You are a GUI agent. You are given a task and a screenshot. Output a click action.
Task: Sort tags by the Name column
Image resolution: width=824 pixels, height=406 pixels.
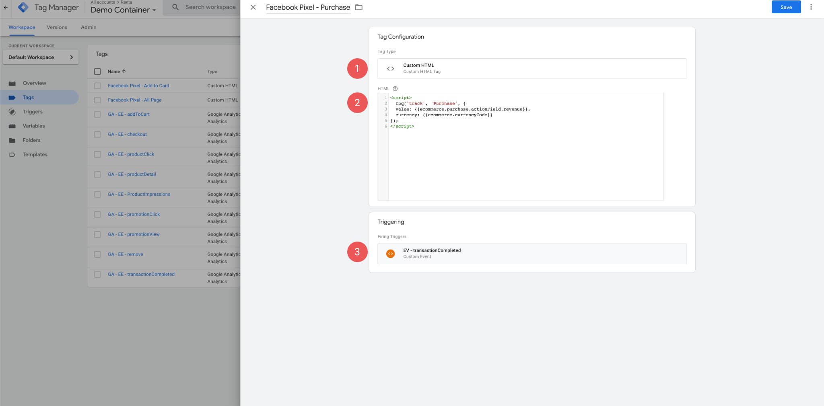[x=114, y=72]
